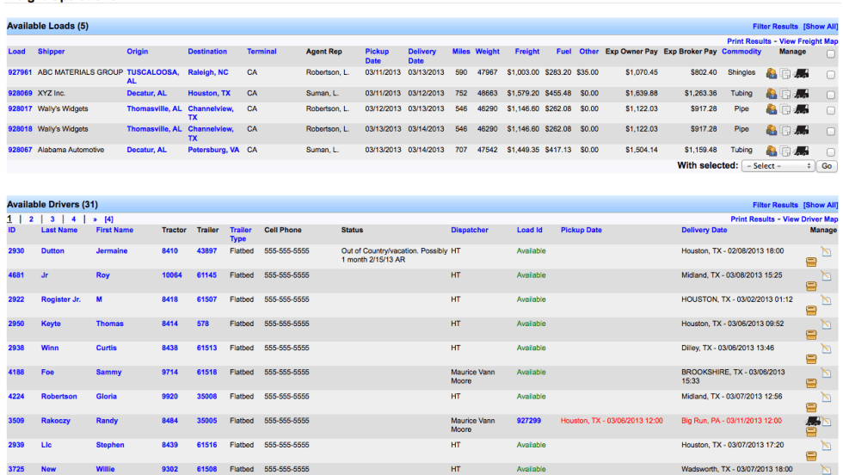Click the truck icon for load 928017
Image resolution: width=843 pixels, height=475 pixels.
[x=801, y=110]
